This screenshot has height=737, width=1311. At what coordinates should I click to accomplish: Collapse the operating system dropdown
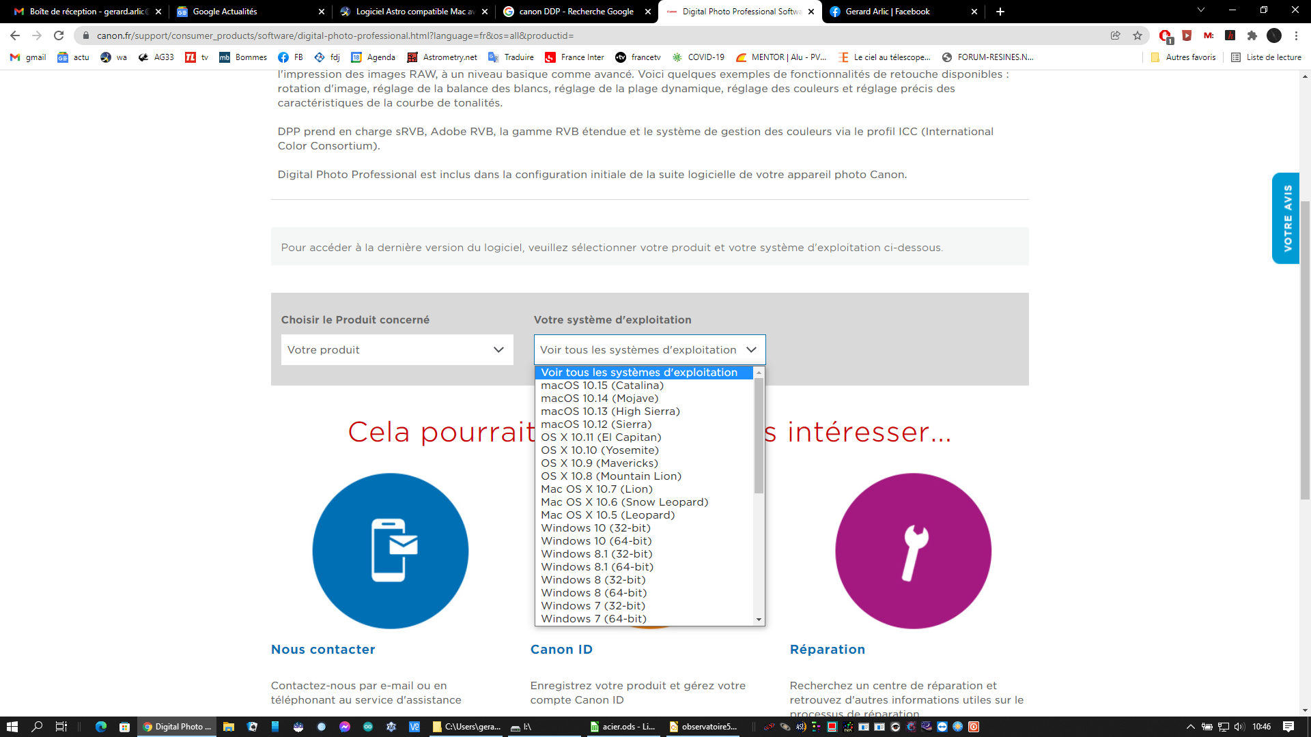click(649, 350)
